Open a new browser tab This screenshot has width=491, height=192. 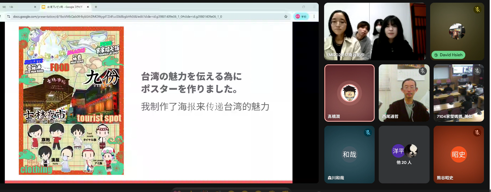click(x=96, y=7)
